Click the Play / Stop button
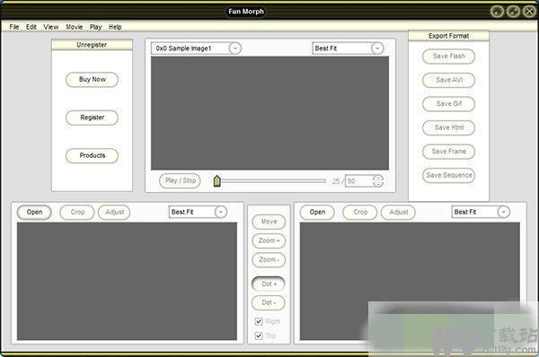The image size is (539, 357). (180, 180)
